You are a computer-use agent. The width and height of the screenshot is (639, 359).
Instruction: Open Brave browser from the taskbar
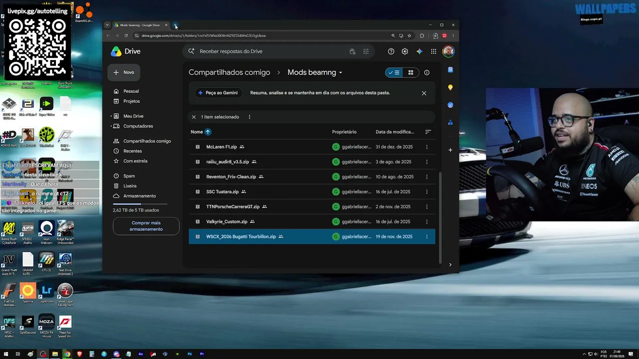79,354
